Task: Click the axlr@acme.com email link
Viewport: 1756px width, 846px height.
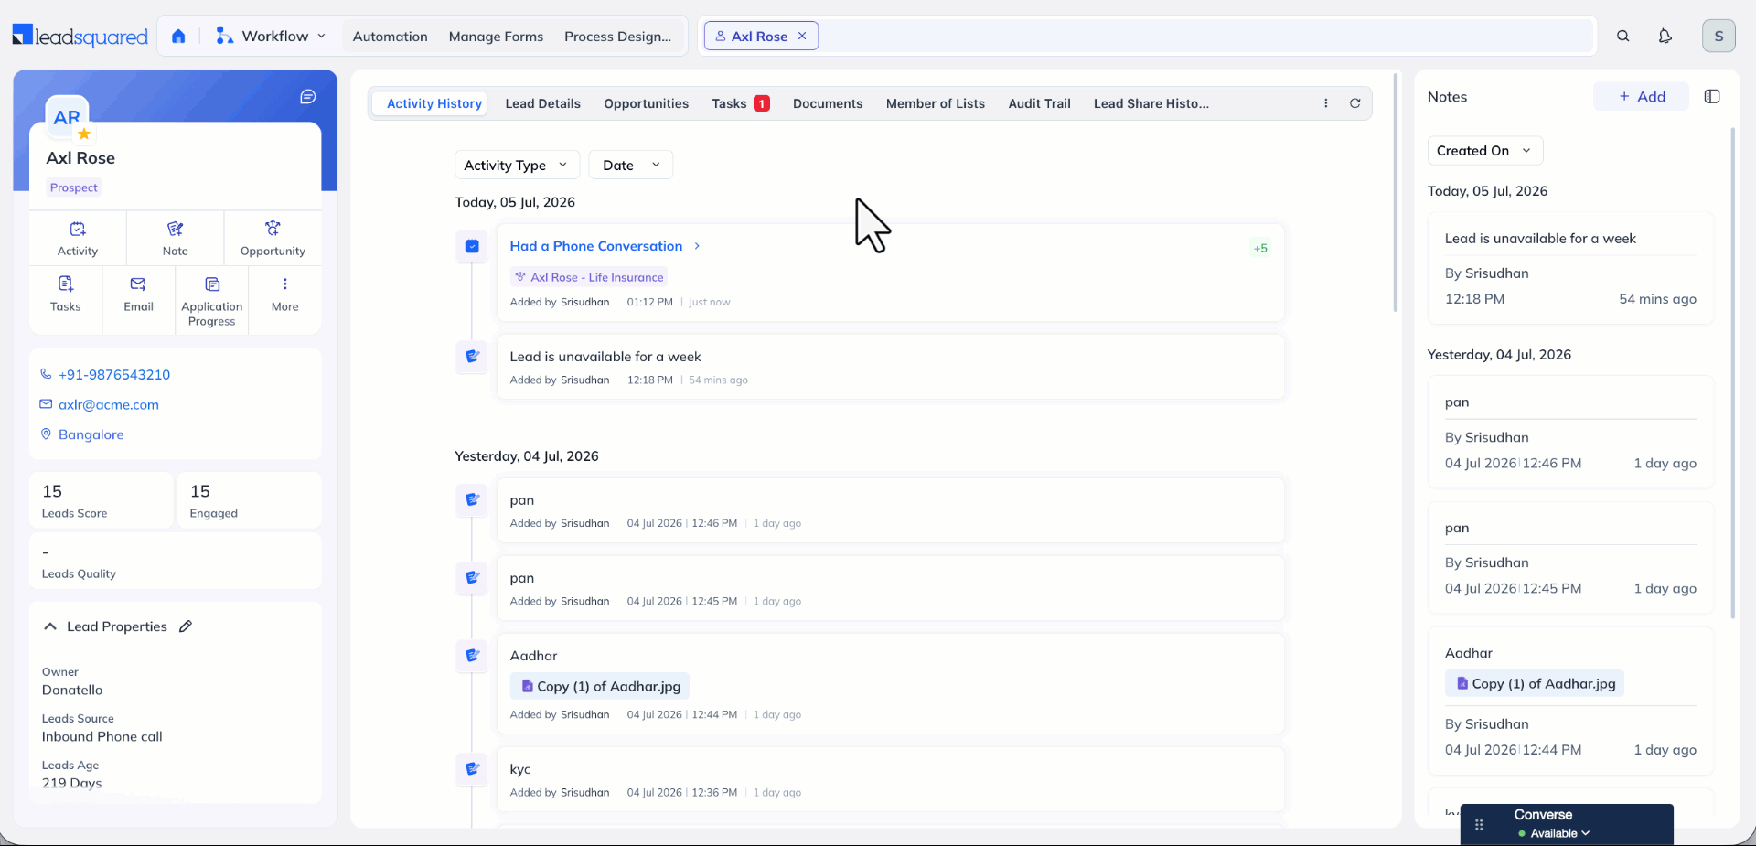Action: pyautogui.click(x=109, y=404)
